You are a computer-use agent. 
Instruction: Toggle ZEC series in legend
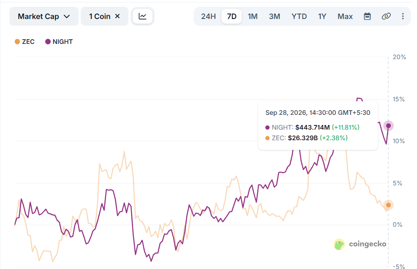point(25,42)
